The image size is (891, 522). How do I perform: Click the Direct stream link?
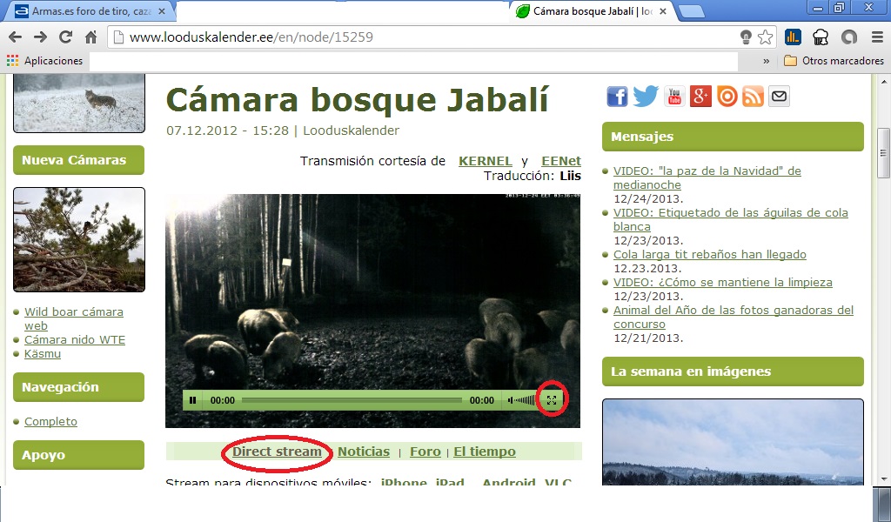[x=277, y=452]
